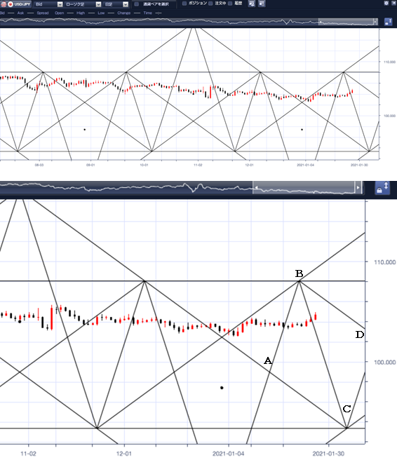The width and height of the screenshot is (397, 460).
Task: Click the High label in info bar
Action: point(81,13)
